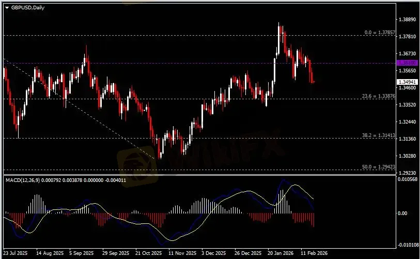The width and height of the screenshot is (420, 259).
Task: Click MACD scale value -0.010108
Action: [408, 245]
